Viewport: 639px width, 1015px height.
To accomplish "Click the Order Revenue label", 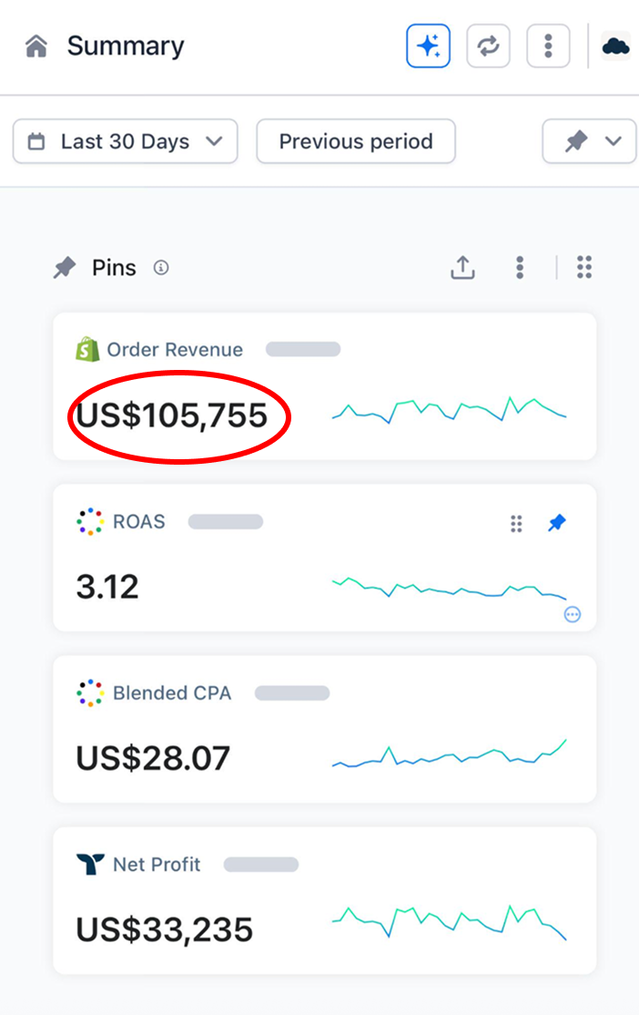I will pos(175,350).
